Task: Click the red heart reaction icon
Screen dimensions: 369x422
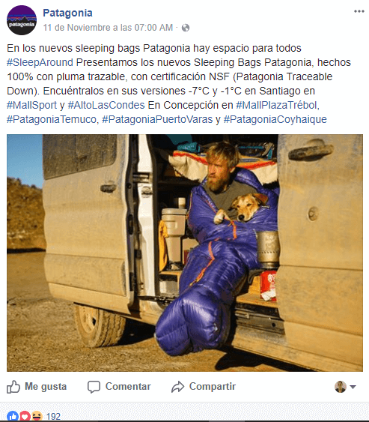Action: pyautogui.click(x=25, y=416)
